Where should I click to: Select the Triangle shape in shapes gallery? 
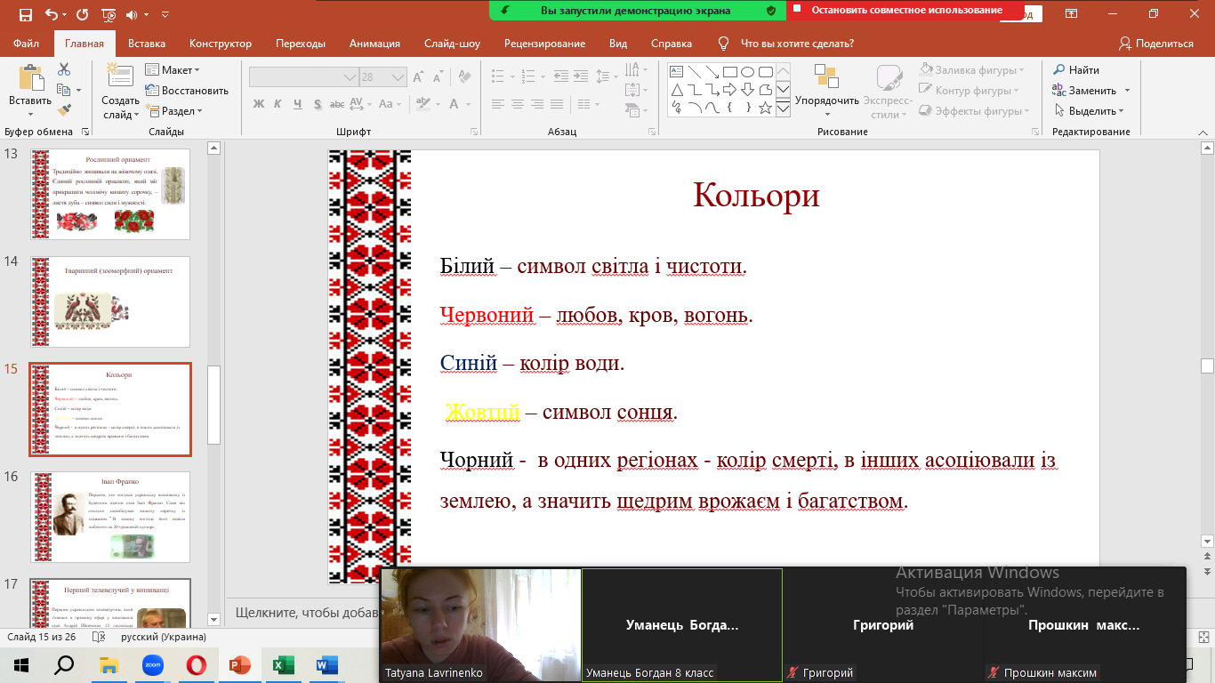(676, 90)
